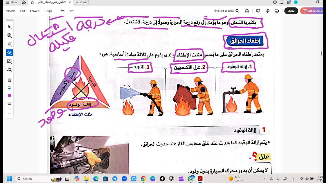Open Zoom from the taskbar
This screenshot has width=326, height=183.
coord(124,179)
